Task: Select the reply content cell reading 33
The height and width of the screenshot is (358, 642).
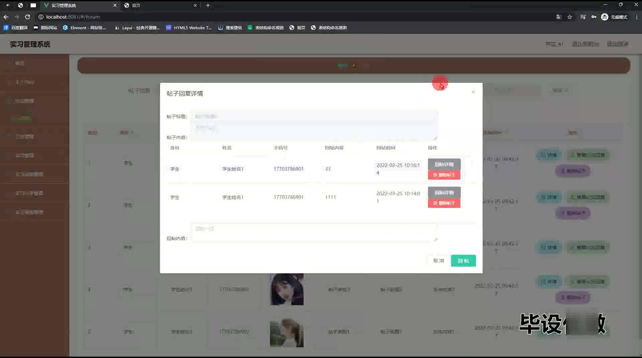Action: 328,169
